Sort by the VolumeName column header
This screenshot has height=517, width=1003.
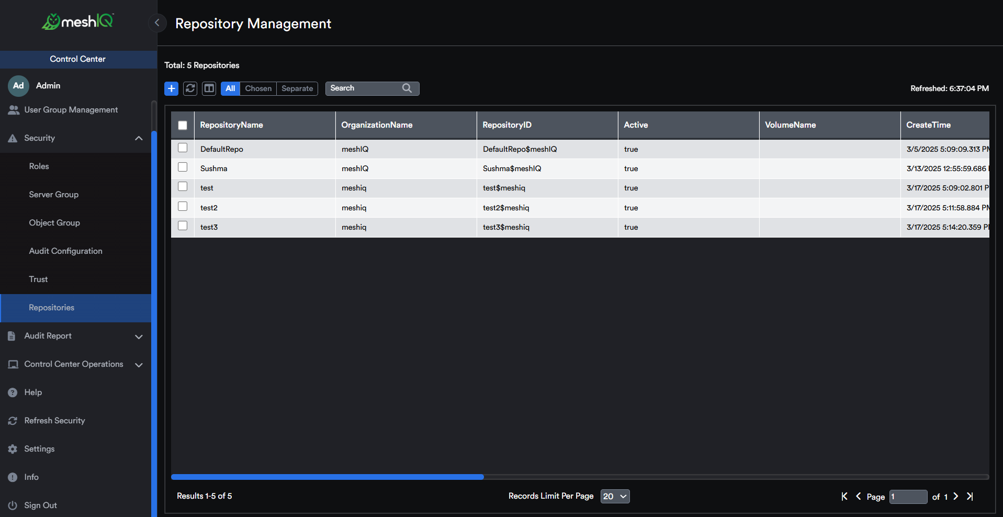pyautogui.click(x=830, y=125)
